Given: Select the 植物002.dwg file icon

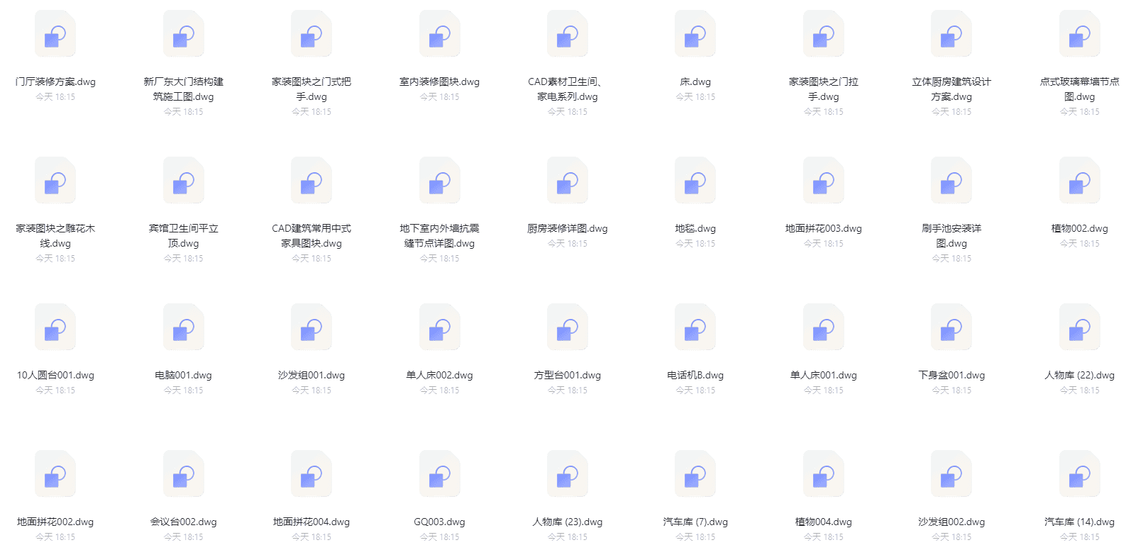Looking at the screenshot, I should tap(1080, 181).
